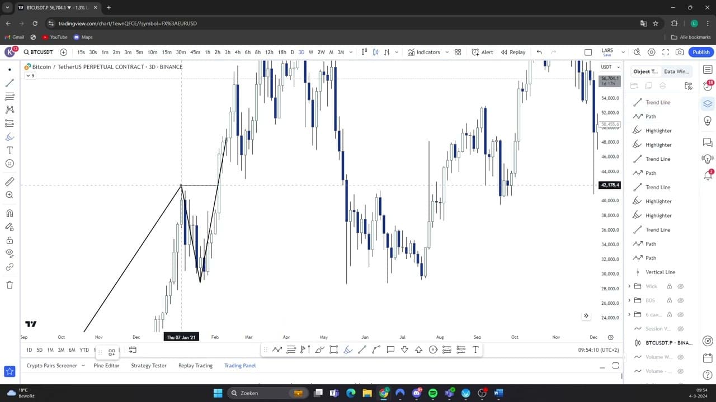Click the Publish button
This screenshot has height=402, width=716.
pyautogui.click(x=701, y=52)
